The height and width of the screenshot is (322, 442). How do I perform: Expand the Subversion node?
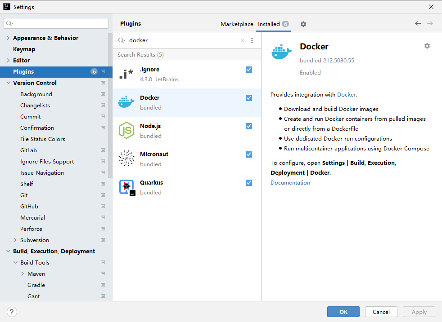pyautogui.click(x=15, y=240)
